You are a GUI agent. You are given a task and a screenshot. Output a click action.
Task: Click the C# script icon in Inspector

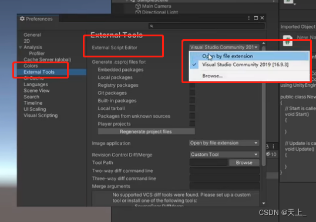288,40
